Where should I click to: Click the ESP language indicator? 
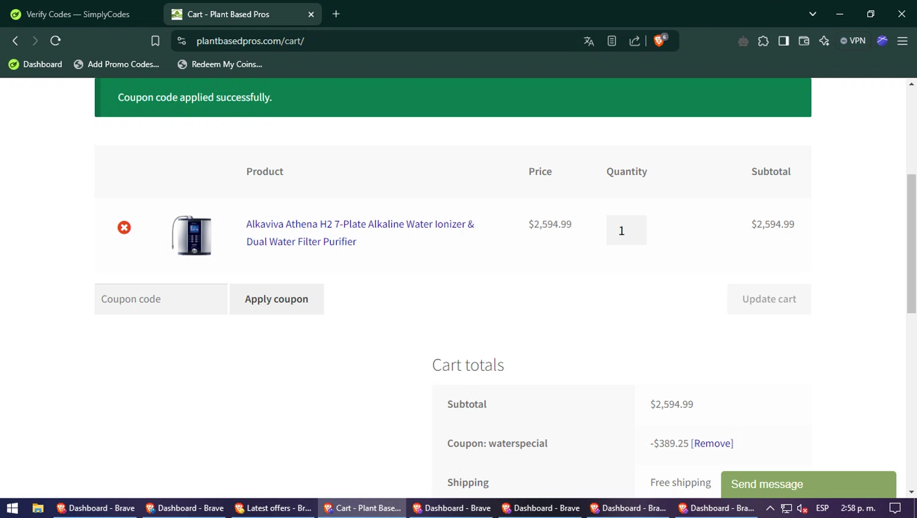[822, 508]
